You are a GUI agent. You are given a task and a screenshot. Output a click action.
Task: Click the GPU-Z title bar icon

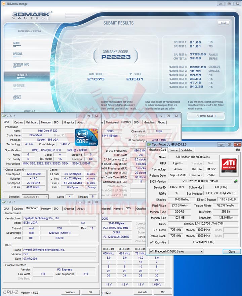tap(149, 144)
